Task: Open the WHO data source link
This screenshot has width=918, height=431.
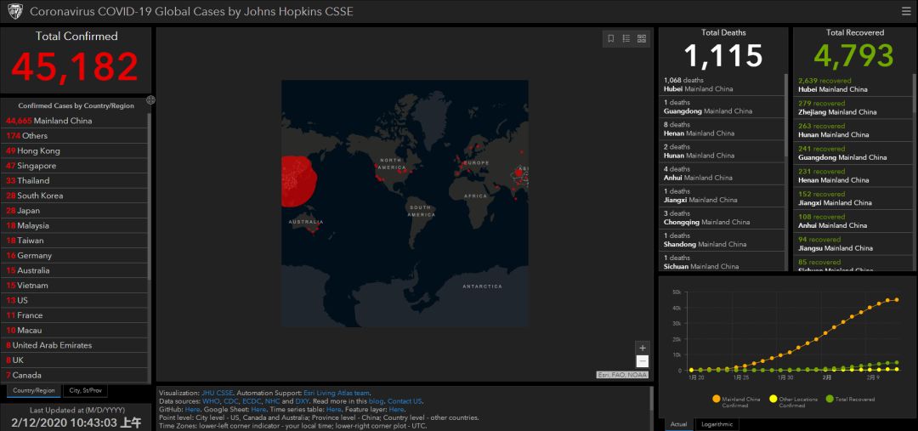Action: pos(211,401)
